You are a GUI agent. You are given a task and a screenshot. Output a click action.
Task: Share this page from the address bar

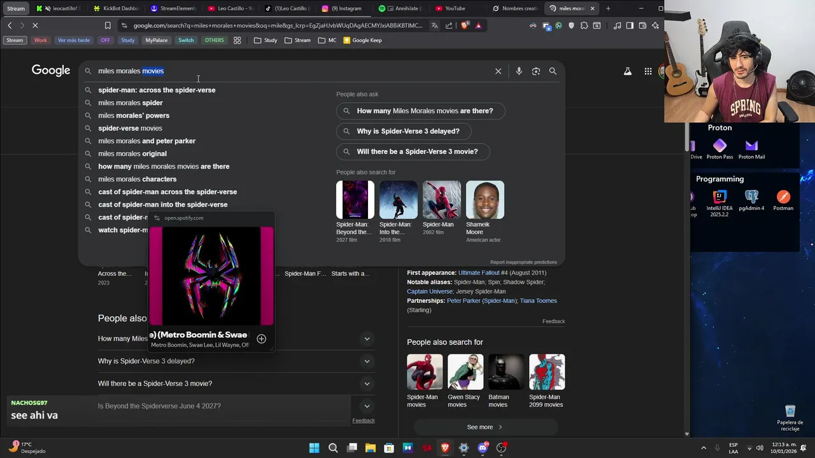[449, 25]
